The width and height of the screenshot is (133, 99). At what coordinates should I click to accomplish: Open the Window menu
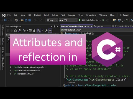coord(103,15)
